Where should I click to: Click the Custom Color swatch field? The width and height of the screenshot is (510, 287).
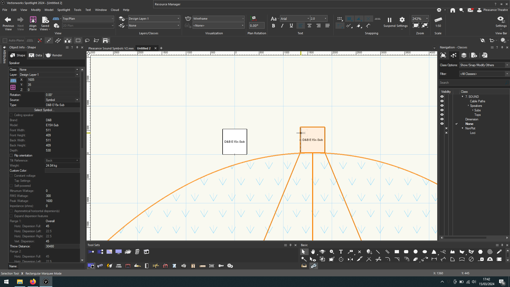click(x=62, y=170)
